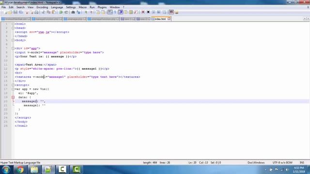Screen dimensions: 310x174
Task: Click Run macro multiple times icon
Action: pos(159,12)
